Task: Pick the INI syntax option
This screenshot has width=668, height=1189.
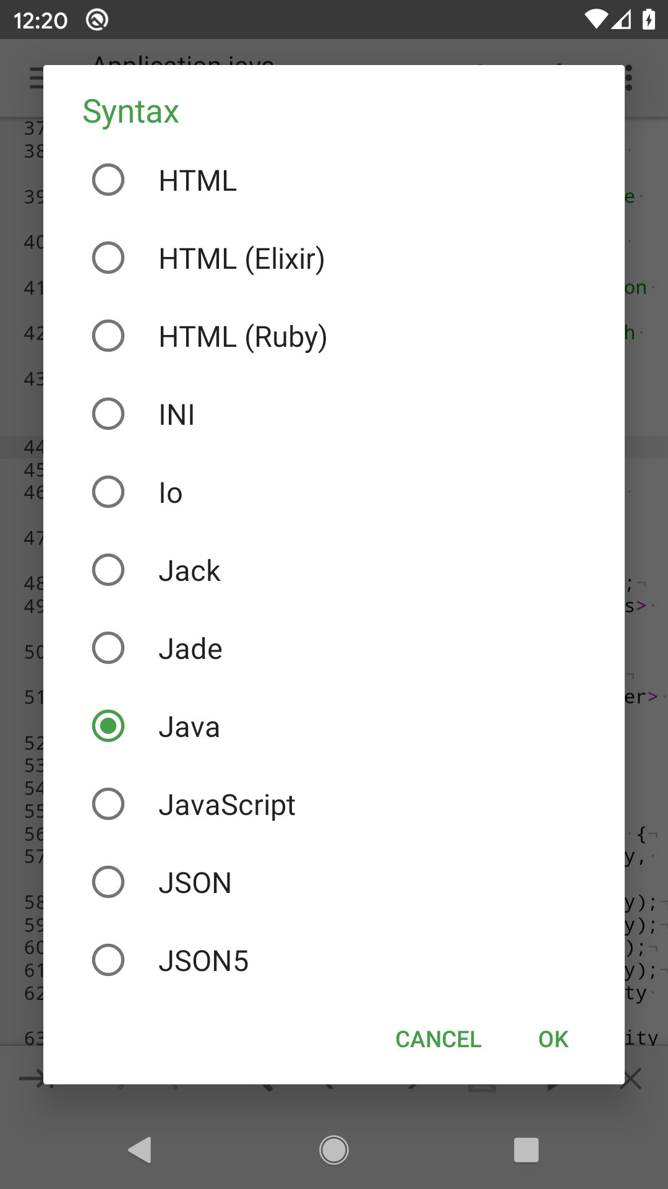Action: pyautogui.click(x=108, y=414)
